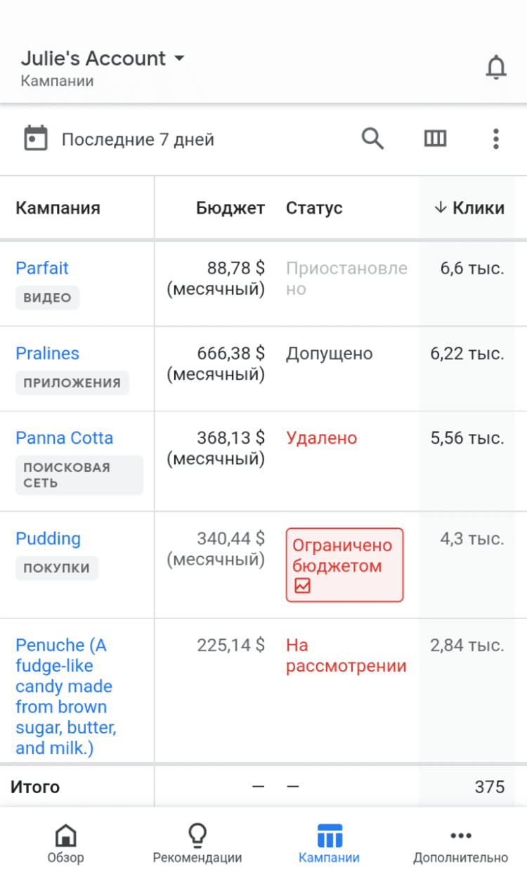Open the Дополнительно more tab

(x=460, y=844)
